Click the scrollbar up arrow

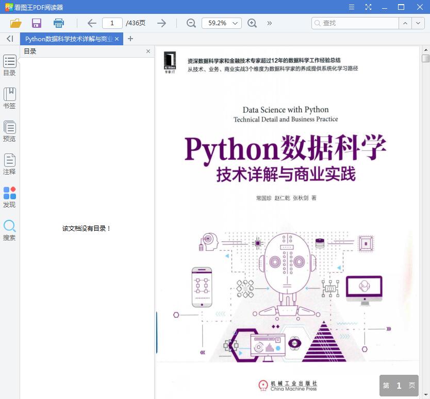point(425,50)
